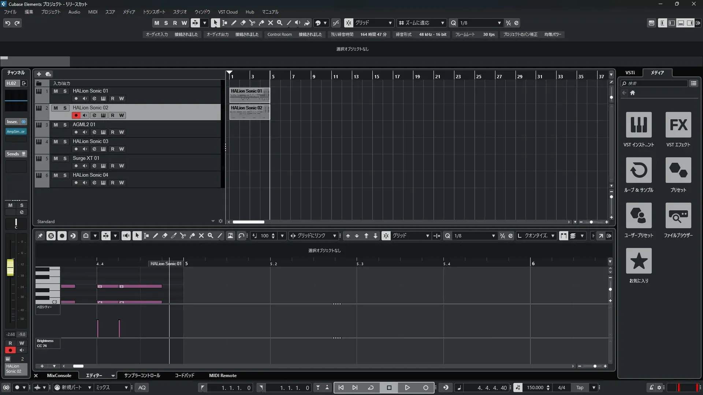Select the Mute tool X icon
This screenshot has height=395, width=703.
click(271, 23)
